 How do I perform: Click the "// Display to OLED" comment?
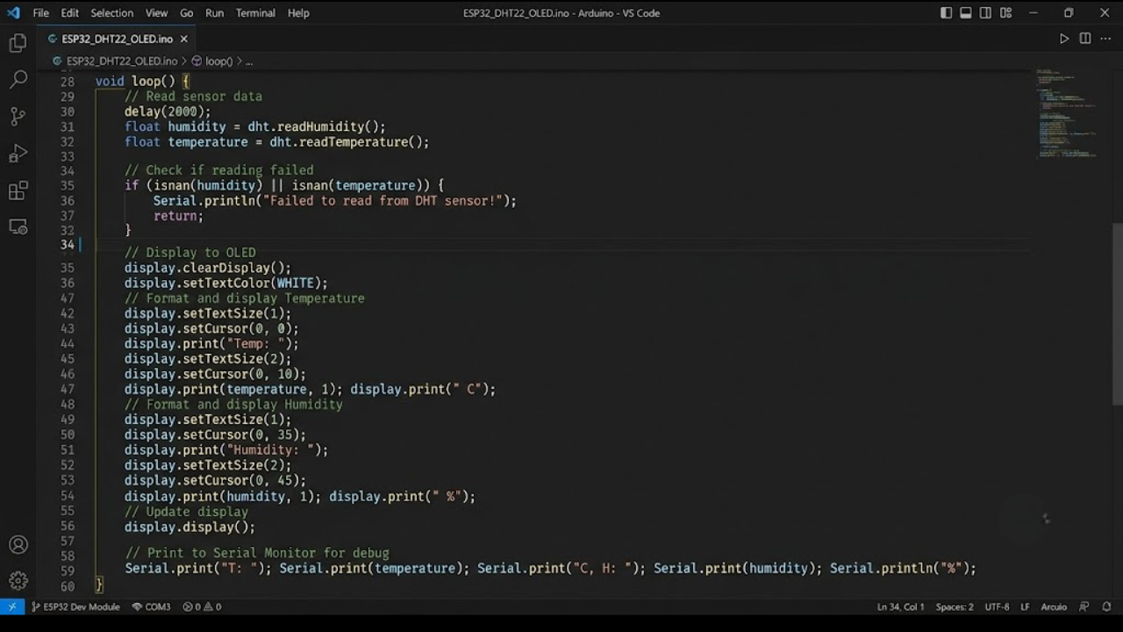190,252
